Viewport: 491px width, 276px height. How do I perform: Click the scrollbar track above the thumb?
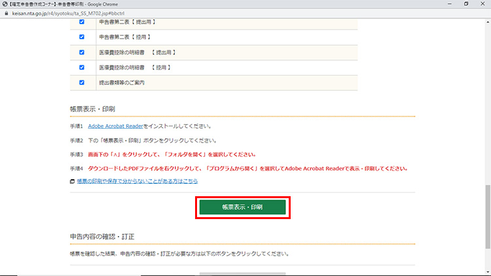click(487, 98)
